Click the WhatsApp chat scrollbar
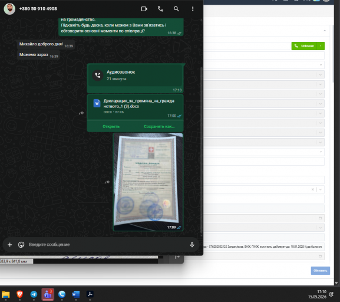The width and height of the screenshot is (340, 302). click(201, 150)
